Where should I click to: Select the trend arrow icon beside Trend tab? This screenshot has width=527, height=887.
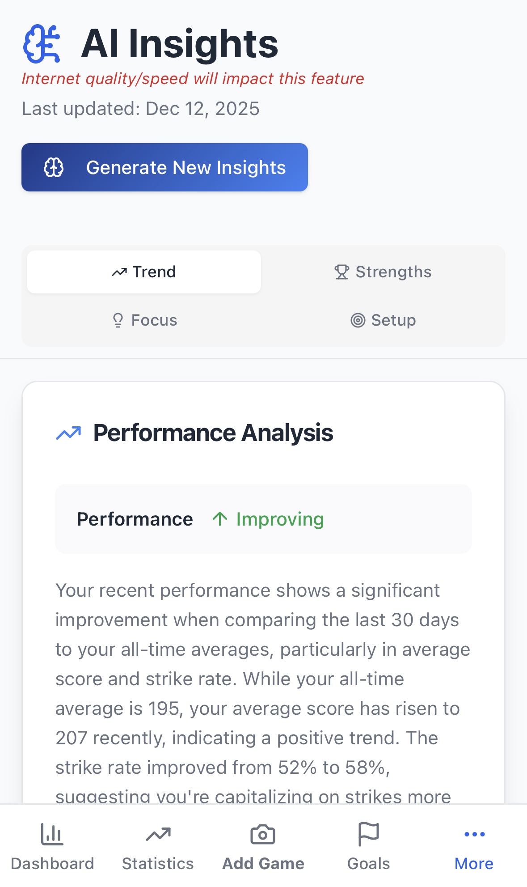[x=119, y=271]
